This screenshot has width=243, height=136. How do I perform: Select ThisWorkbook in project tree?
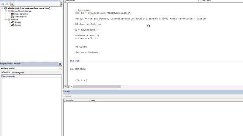click(x=20, y=17)
